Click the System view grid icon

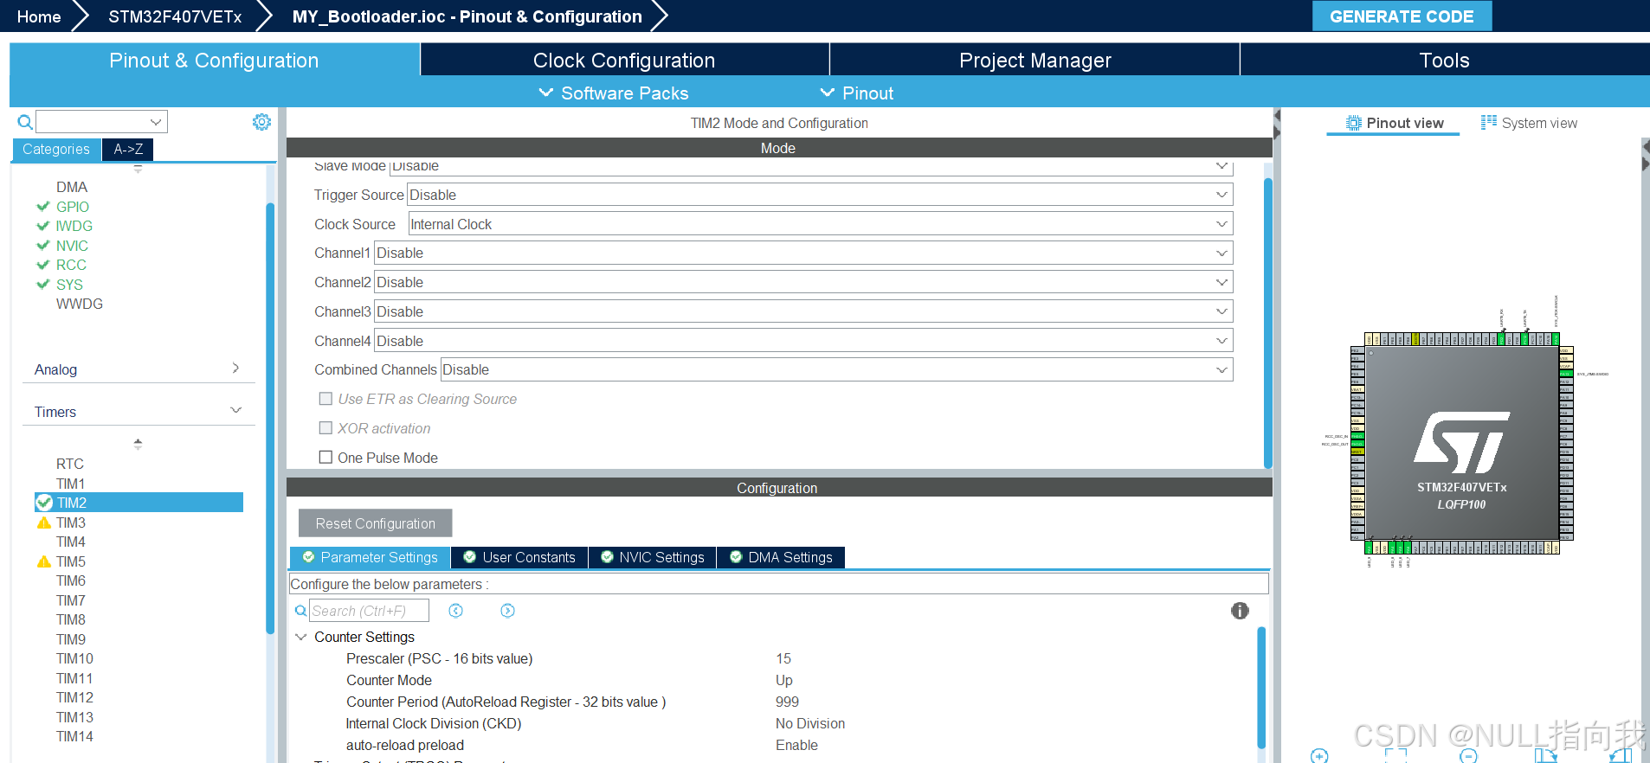pyautogui.click(x=1489, y=123)
